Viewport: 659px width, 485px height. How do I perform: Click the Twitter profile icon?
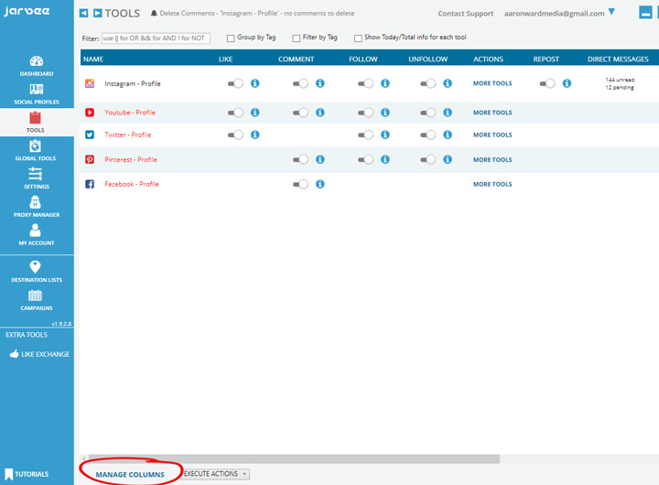(90, 135)
